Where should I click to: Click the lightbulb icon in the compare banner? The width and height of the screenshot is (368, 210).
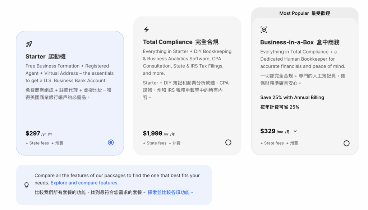click(x=27, y=185)
